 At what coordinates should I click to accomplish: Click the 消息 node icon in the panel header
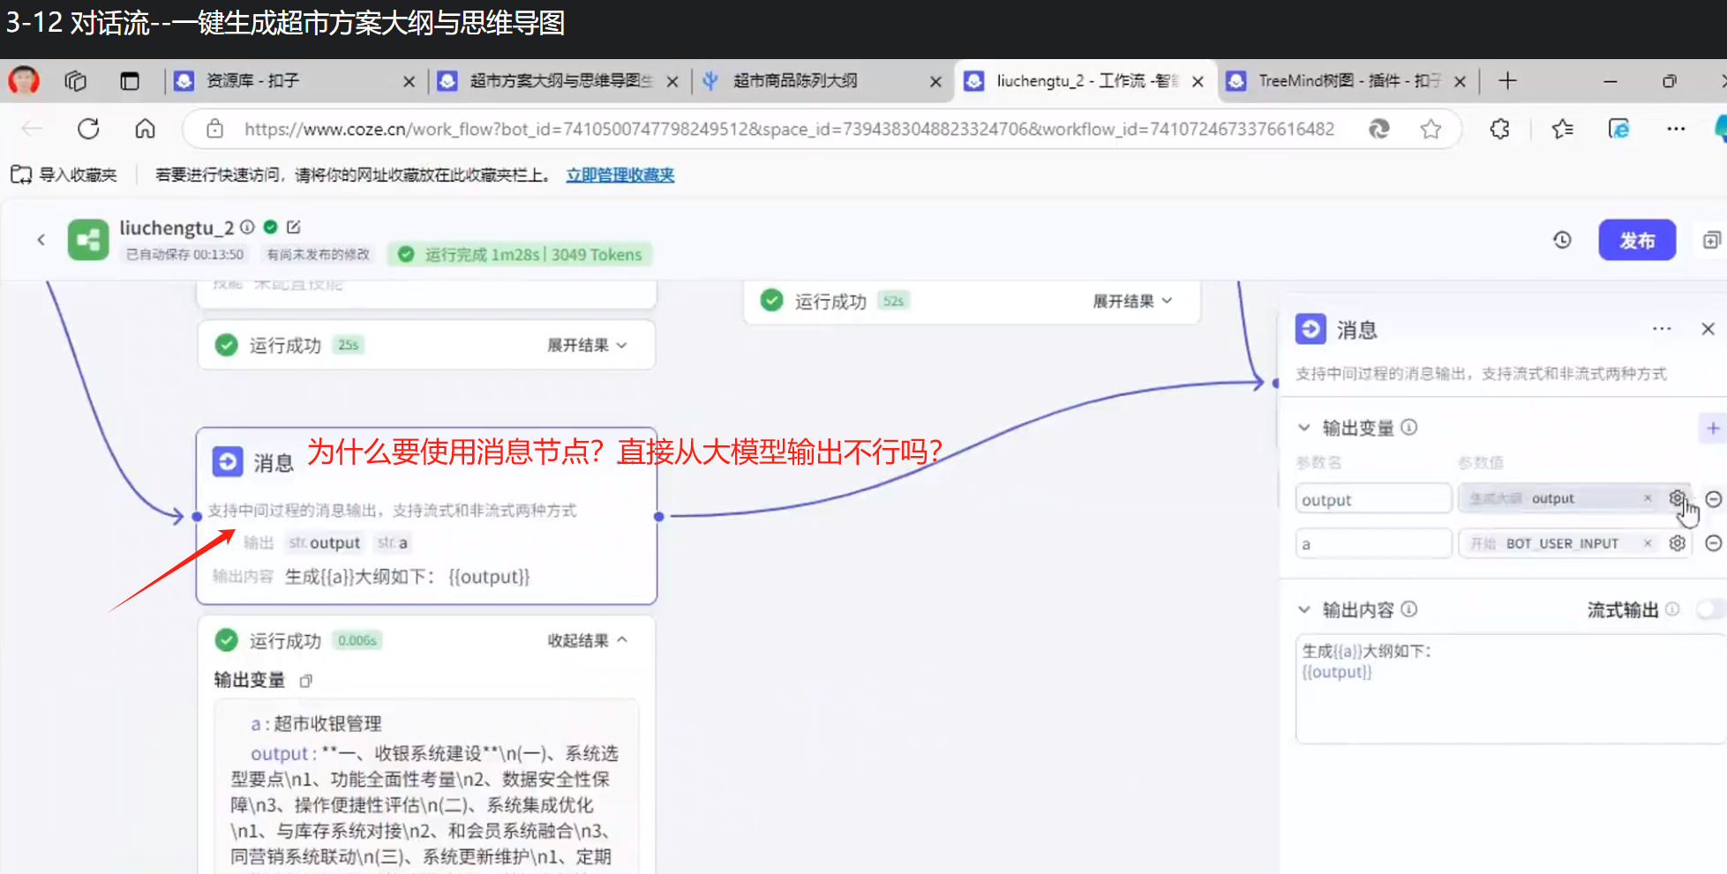point(1310,329)
